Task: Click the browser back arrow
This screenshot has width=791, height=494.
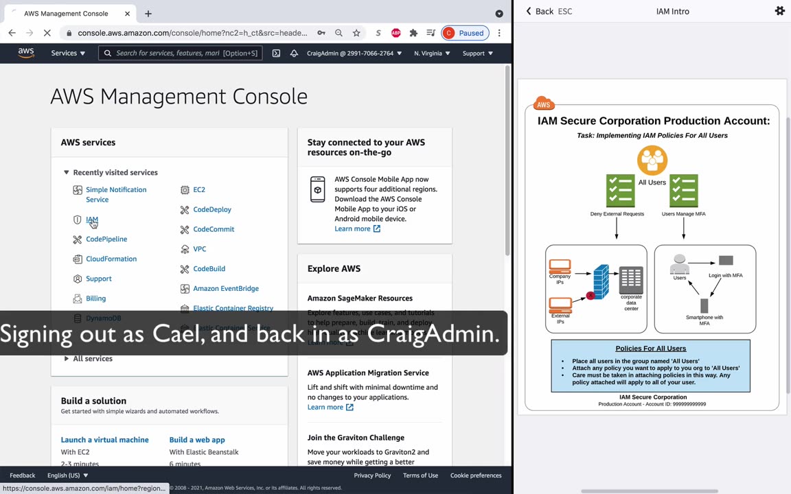Action: click(x=12, y=33)
